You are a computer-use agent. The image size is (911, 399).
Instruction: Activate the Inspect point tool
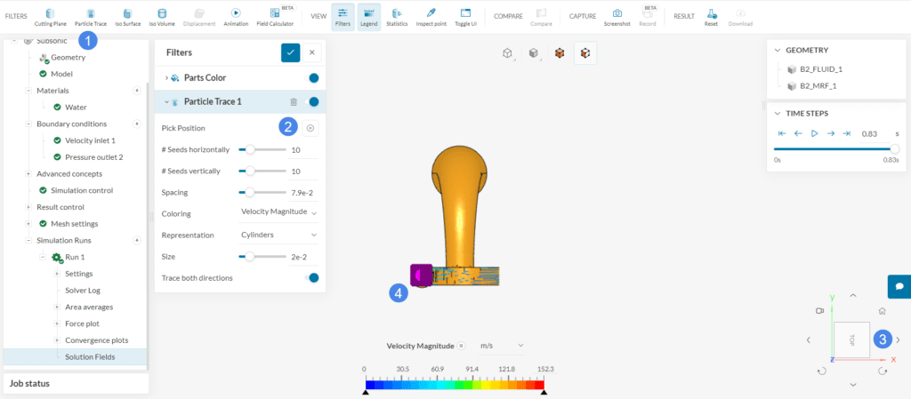pyautogui.click(x=431, y=16)
